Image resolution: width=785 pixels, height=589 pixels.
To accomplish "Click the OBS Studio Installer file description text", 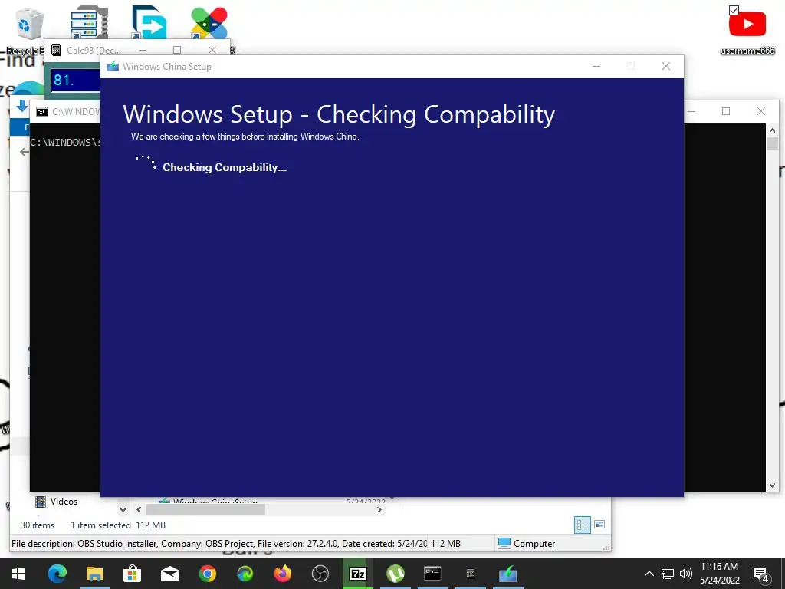I will click(x=218, y=544).
